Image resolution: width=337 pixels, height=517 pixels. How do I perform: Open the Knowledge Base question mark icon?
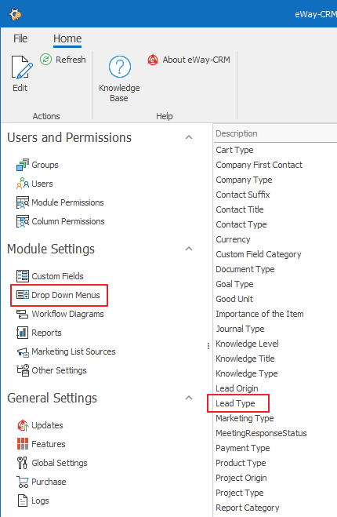(120, 67)
